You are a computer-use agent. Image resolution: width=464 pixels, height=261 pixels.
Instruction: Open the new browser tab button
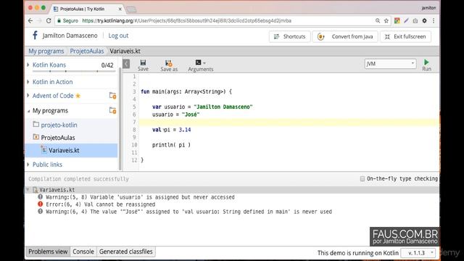pos(131,9)
